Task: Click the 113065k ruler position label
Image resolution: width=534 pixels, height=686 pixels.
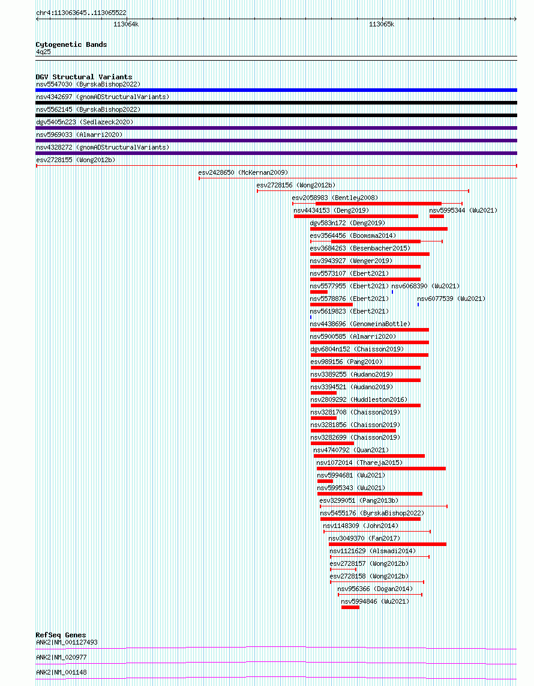Action: pyautogui.click(x=382, y=25)
